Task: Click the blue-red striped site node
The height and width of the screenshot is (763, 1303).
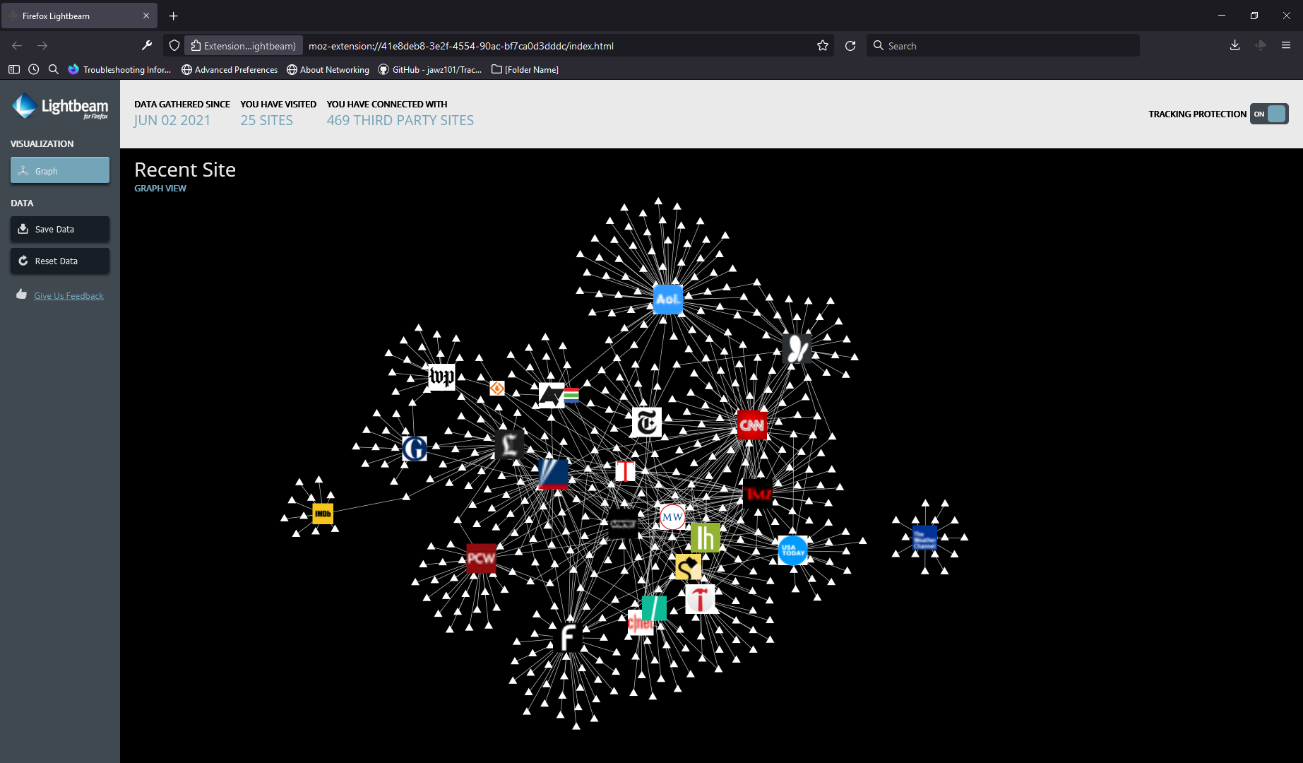Action: [553, 474]
